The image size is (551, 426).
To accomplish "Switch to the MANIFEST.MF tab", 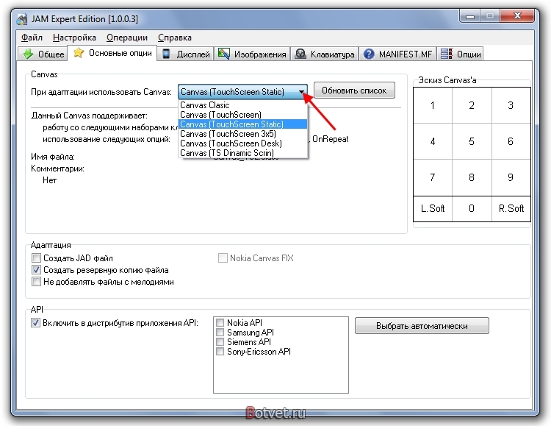I will tap(397, 54).
